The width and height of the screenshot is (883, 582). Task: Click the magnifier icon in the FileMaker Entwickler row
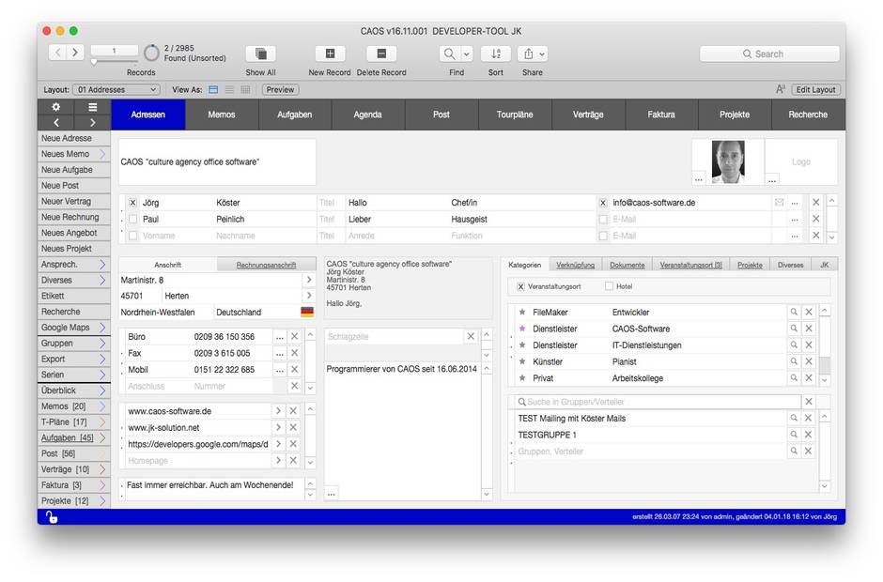[794, 312]
